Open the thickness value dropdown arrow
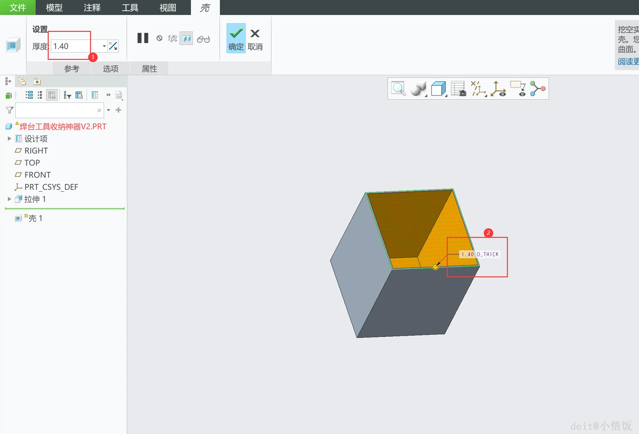Image resolution: width=639 pixels, height=434 pixels. point(104,46)
